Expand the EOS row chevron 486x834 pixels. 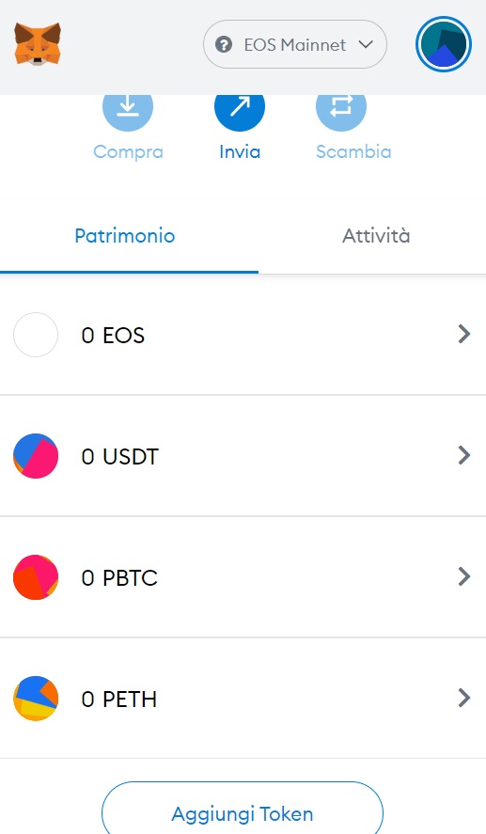tap(464, 334)
